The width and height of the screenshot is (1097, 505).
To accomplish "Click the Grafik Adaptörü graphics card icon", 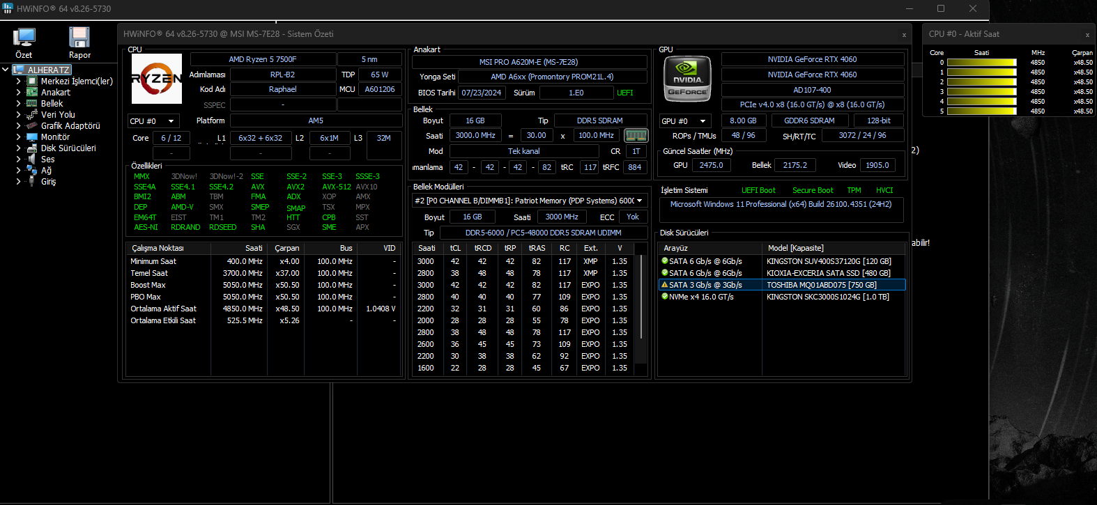I will (32, 125).
